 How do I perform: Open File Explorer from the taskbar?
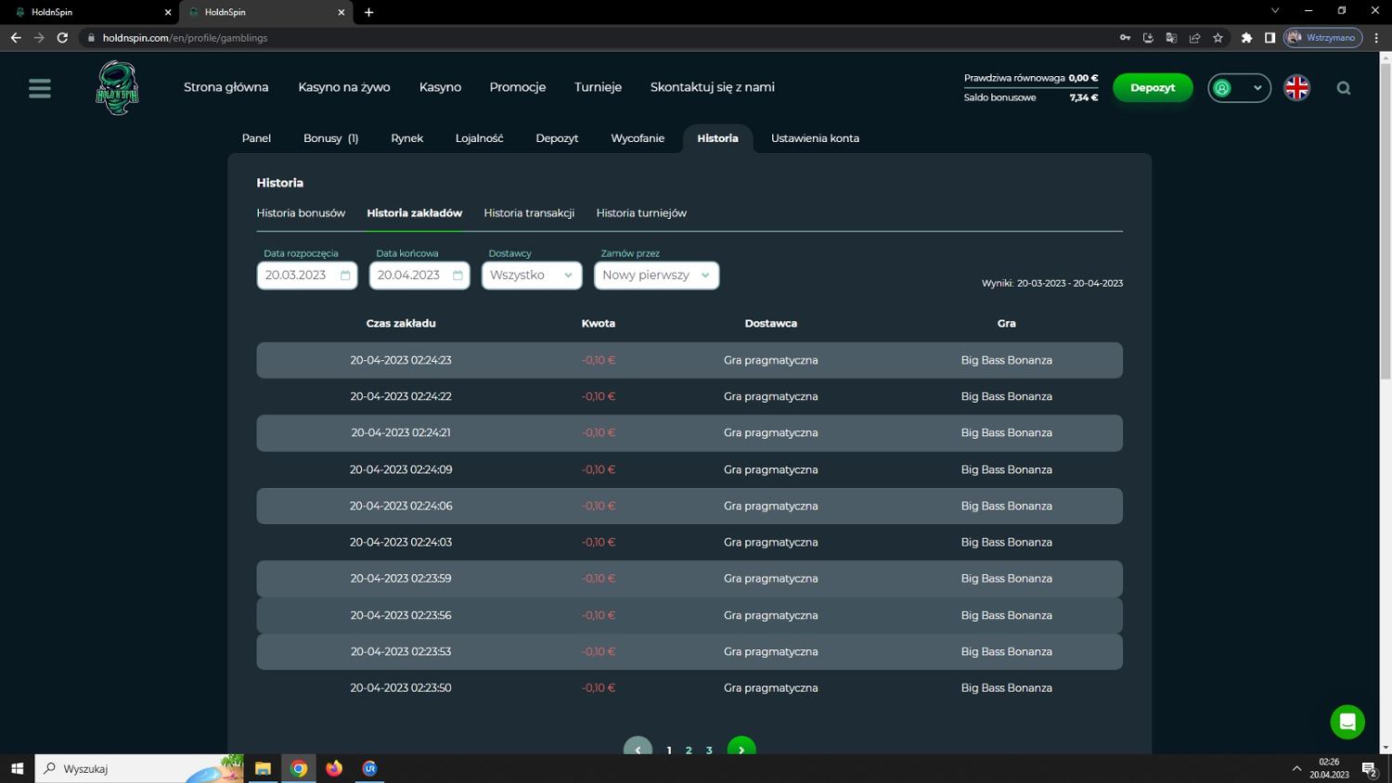click(263, 768)
